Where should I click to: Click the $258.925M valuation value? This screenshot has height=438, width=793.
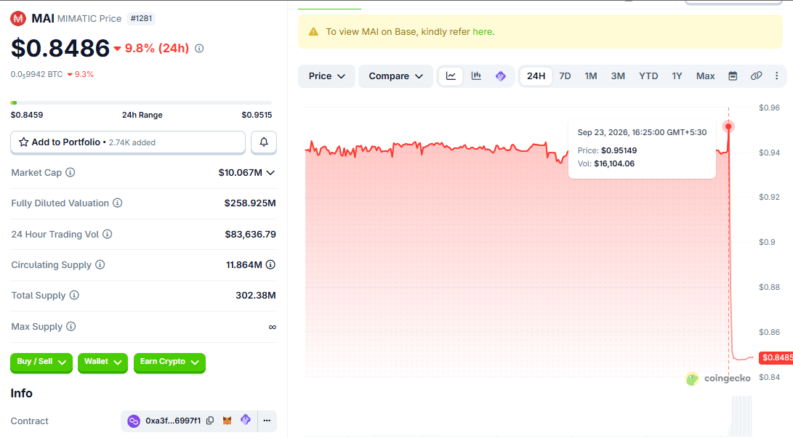coord(250,203)
